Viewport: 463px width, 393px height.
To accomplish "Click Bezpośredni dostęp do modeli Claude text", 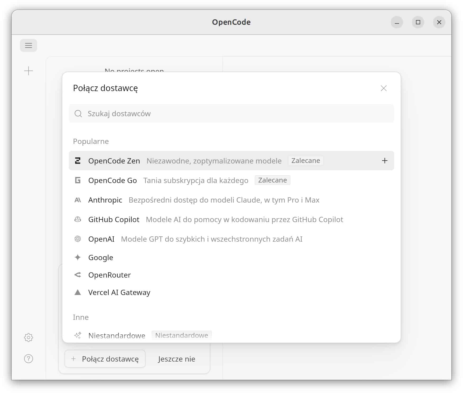I will (224, 200).
